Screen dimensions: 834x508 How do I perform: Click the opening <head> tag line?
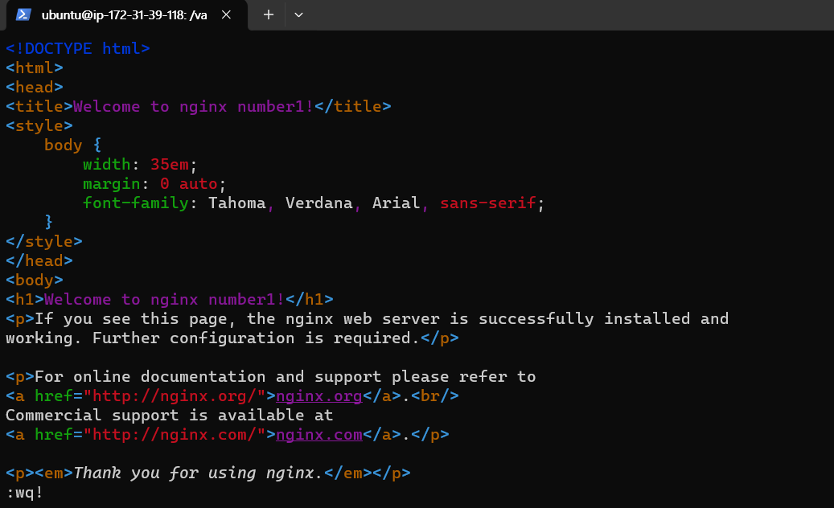[35, 87]
